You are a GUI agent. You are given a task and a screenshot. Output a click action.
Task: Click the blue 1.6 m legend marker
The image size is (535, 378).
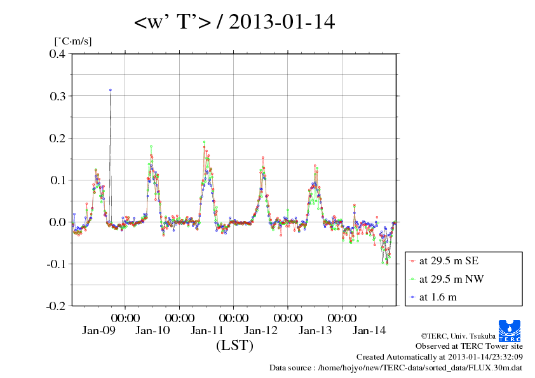tap(412, 297)
